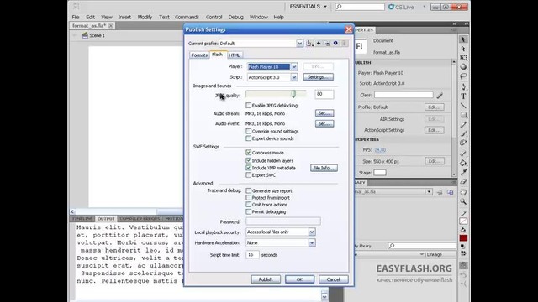The image size is (538, 302).
Task: Select the Brush tool
Action: coord(463,133)
